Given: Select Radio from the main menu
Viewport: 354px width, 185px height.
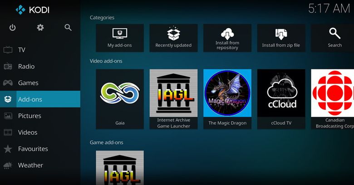Looking at the screenshot, I should point(40,66).
